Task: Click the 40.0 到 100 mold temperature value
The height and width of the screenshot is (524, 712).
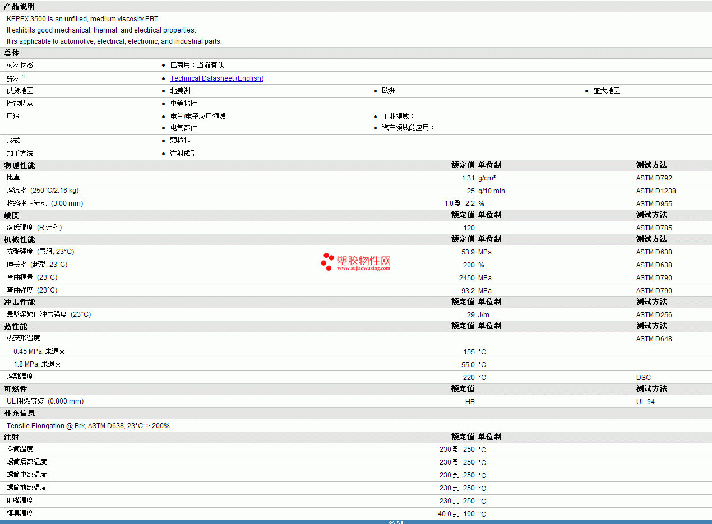Action: coord(456,514)
